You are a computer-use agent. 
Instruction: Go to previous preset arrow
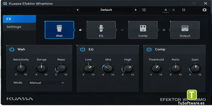77,10
